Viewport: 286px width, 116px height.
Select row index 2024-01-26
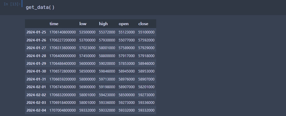36,40
